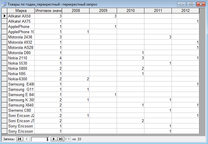
Task: Click the total value 4 for Nokia 2110
Action: (x=48, y=58)
